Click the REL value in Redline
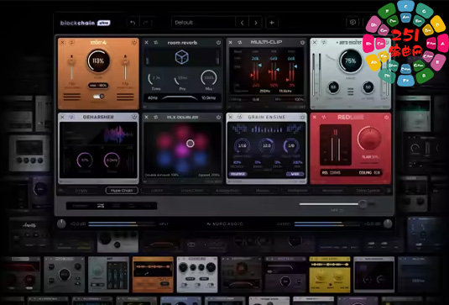449x305 pixels. pyautogui.click(x=332, y=172)
